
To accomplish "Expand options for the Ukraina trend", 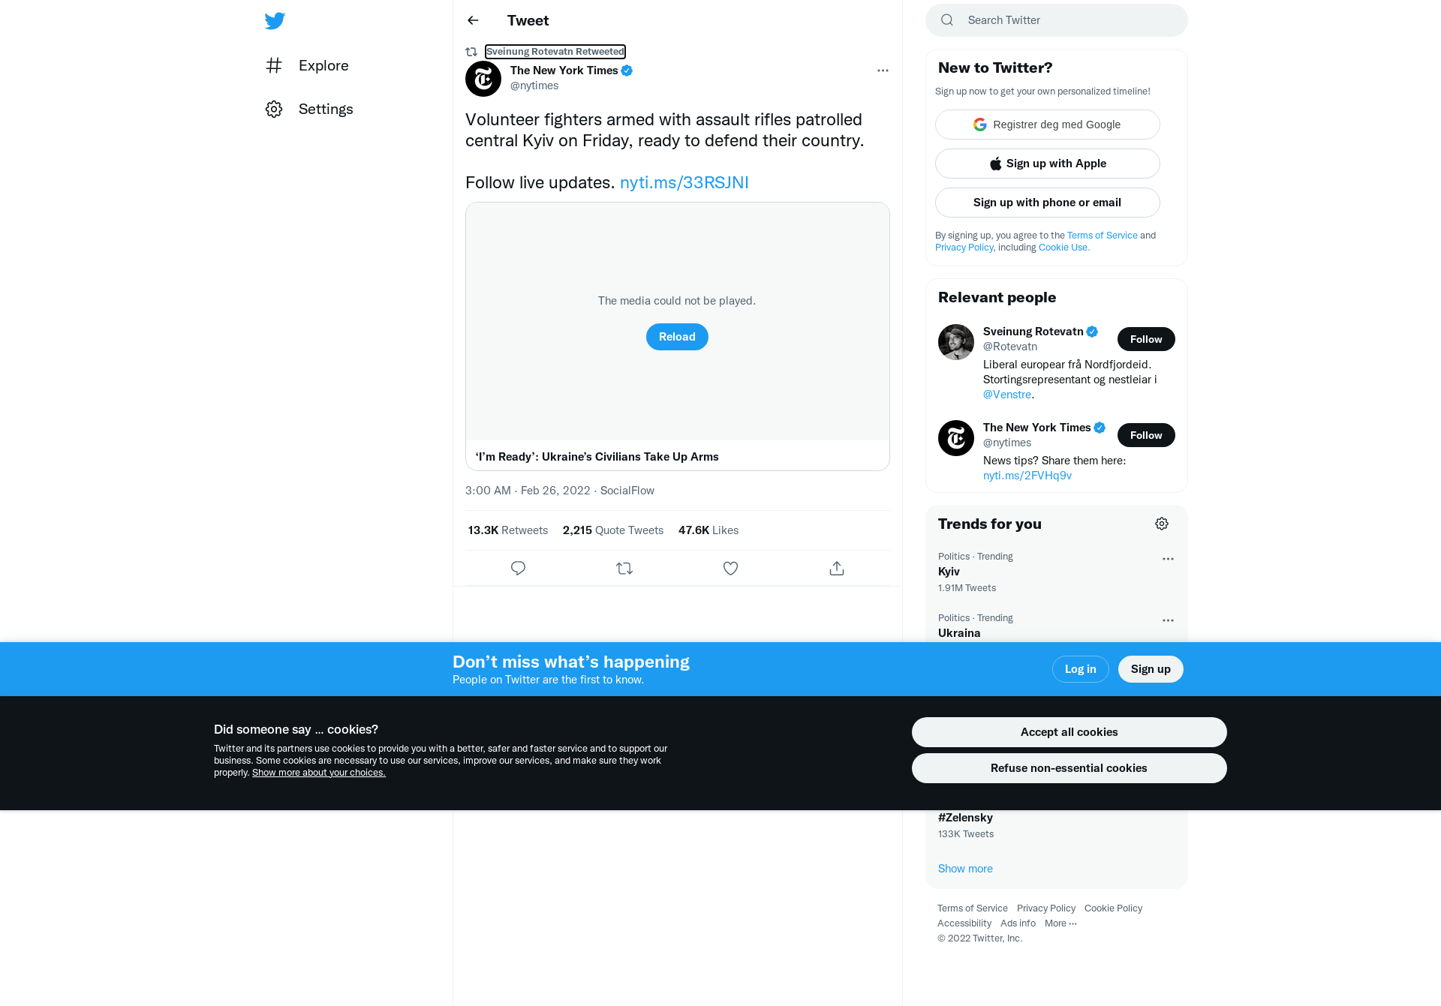I will pos(1168,620).
